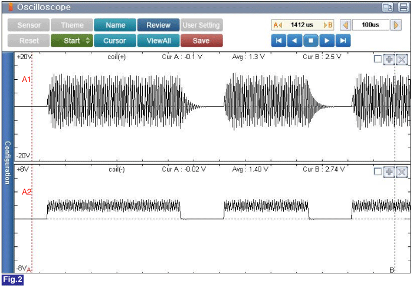Open the Theme option
This screenshot has width=413, height=287.
72,25
